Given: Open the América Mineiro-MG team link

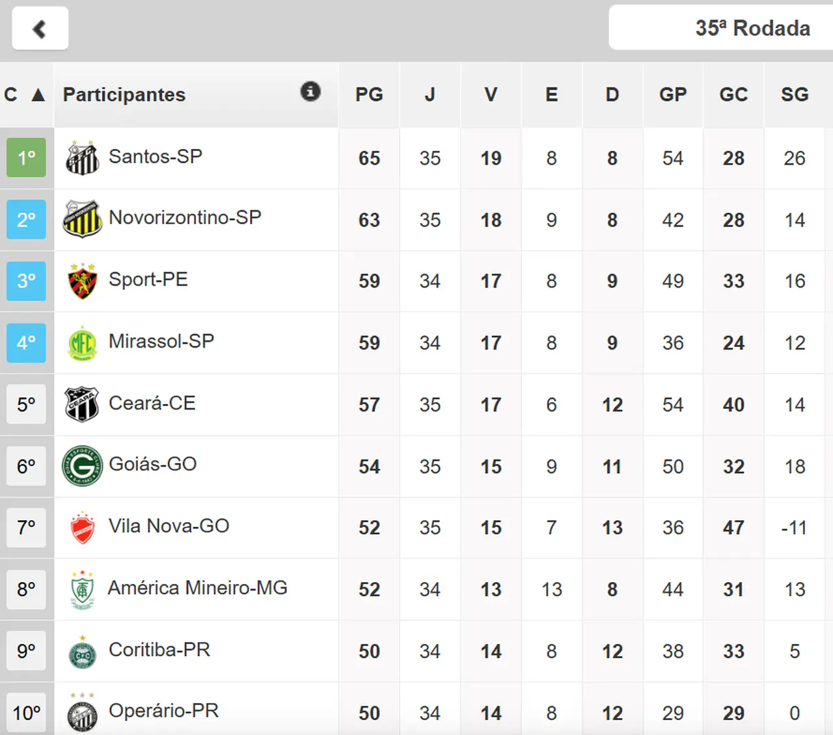Looking at the screenshot, I should pyautogui.click(x=197, y=588).
